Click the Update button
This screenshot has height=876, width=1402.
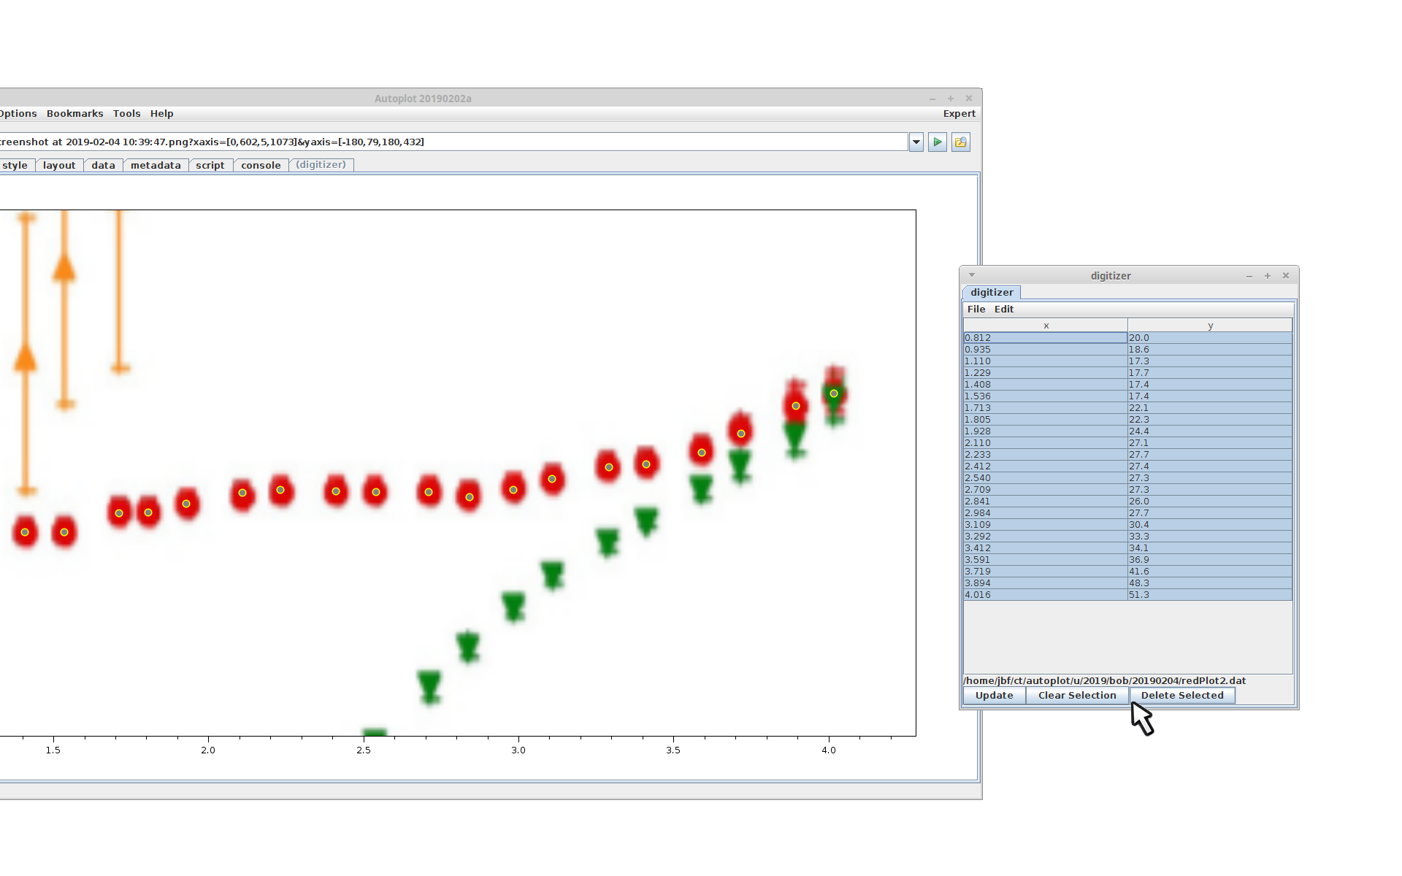(995, 696)
